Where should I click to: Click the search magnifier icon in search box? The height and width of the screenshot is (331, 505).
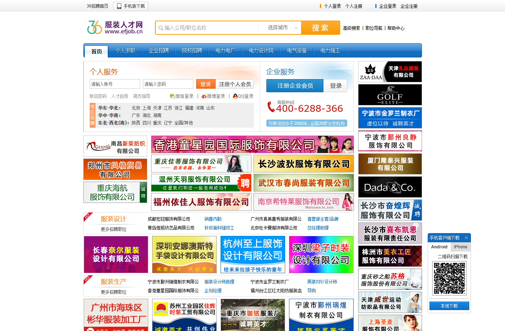coord(161,28)
